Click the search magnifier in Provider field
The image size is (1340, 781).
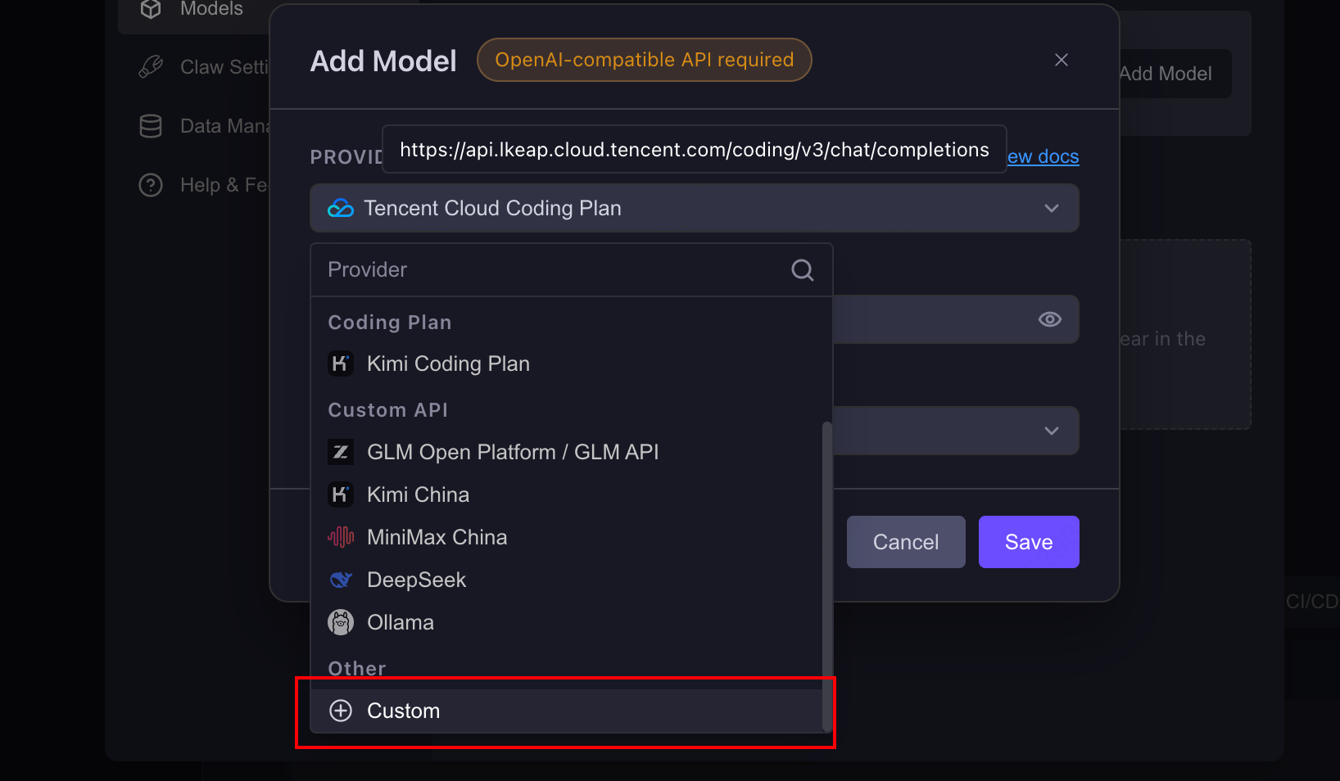(803, 270)
